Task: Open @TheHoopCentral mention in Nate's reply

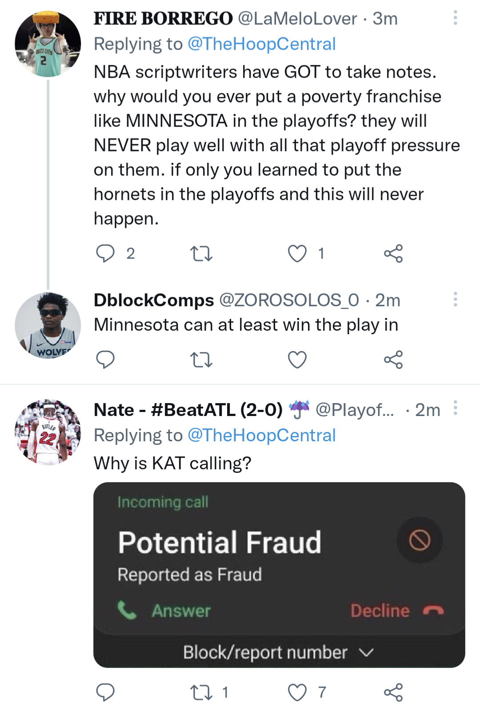Action: pos(261,436)
